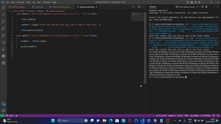Split the editor to the right
The image size is (221, 124).
(139, 7)
